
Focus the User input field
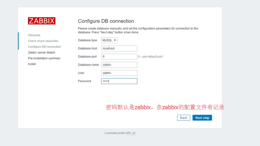click(119, 73)
